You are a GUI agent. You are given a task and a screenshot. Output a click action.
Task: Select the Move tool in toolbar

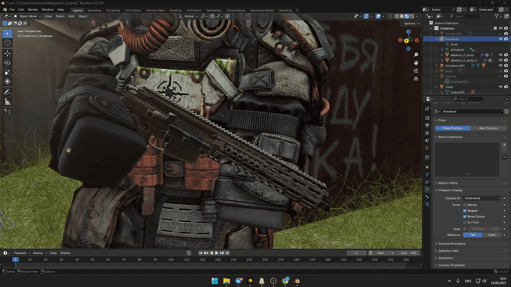click(7, 53)
